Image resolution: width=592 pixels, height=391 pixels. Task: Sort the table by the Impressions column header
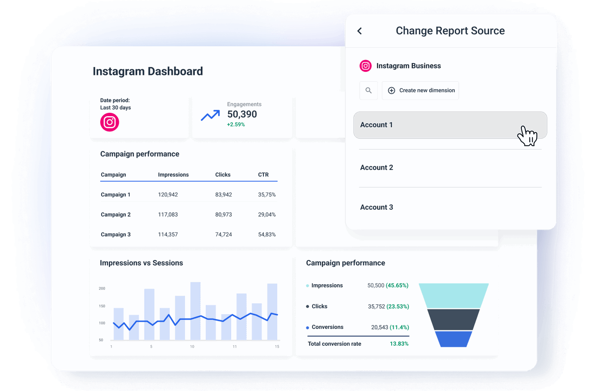click(x=173, y=174)
